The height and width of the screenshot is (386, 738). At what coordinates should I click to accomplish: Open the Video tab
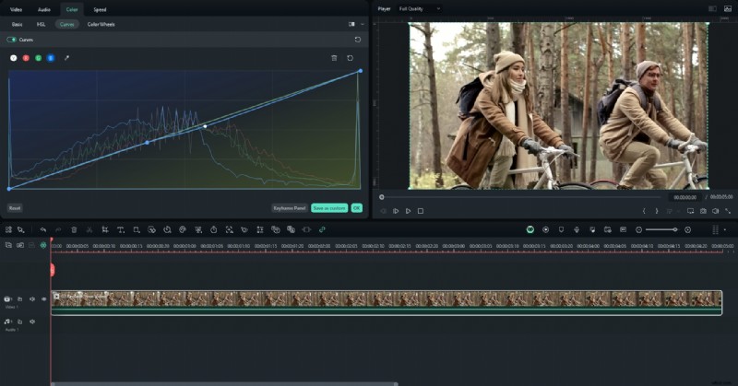tap(16, 9)
